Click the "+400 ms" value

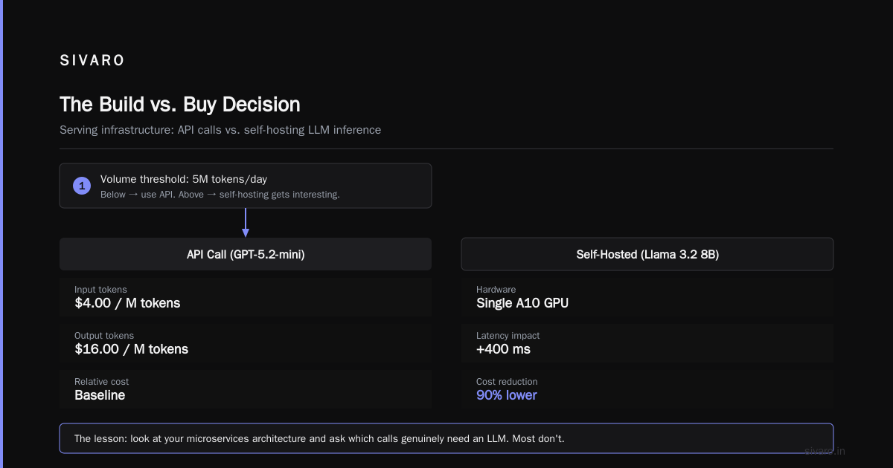pos(504,349)
